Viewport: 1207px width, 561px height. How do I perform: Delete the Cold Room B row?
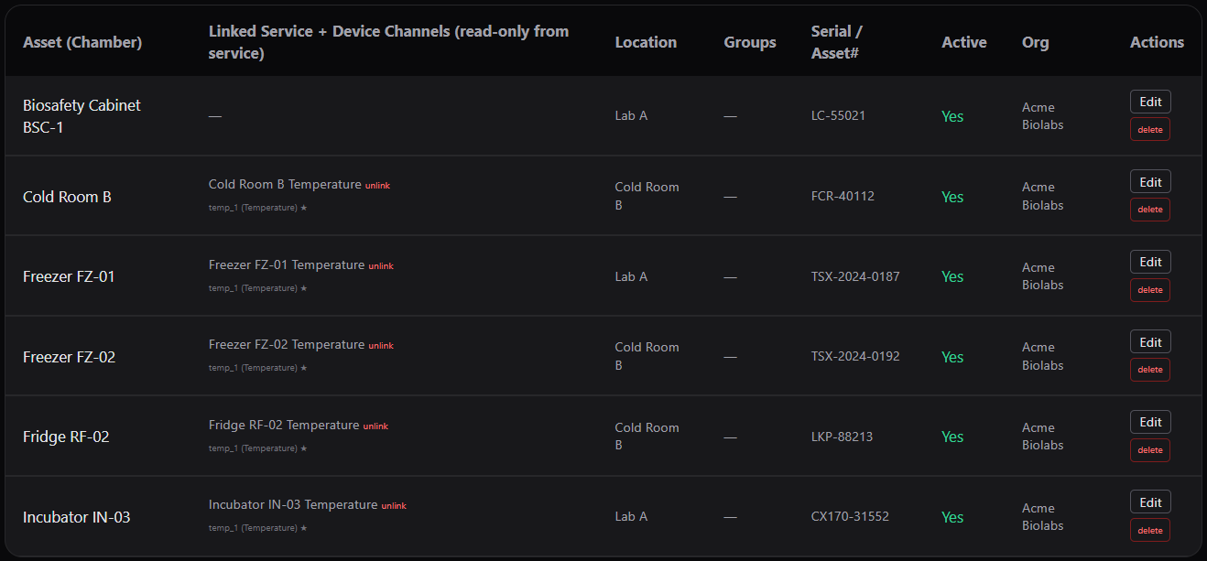pos(1150,210)
